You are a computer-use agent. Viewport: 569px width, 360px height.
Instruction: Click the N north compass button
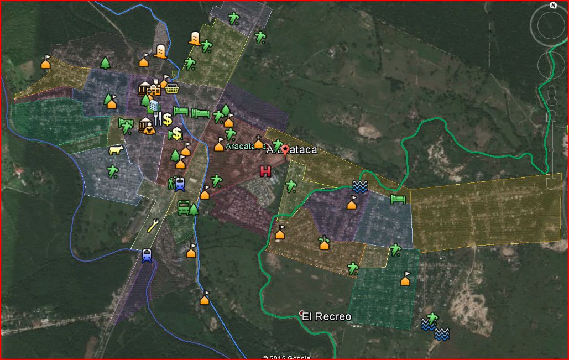[553, 6]
